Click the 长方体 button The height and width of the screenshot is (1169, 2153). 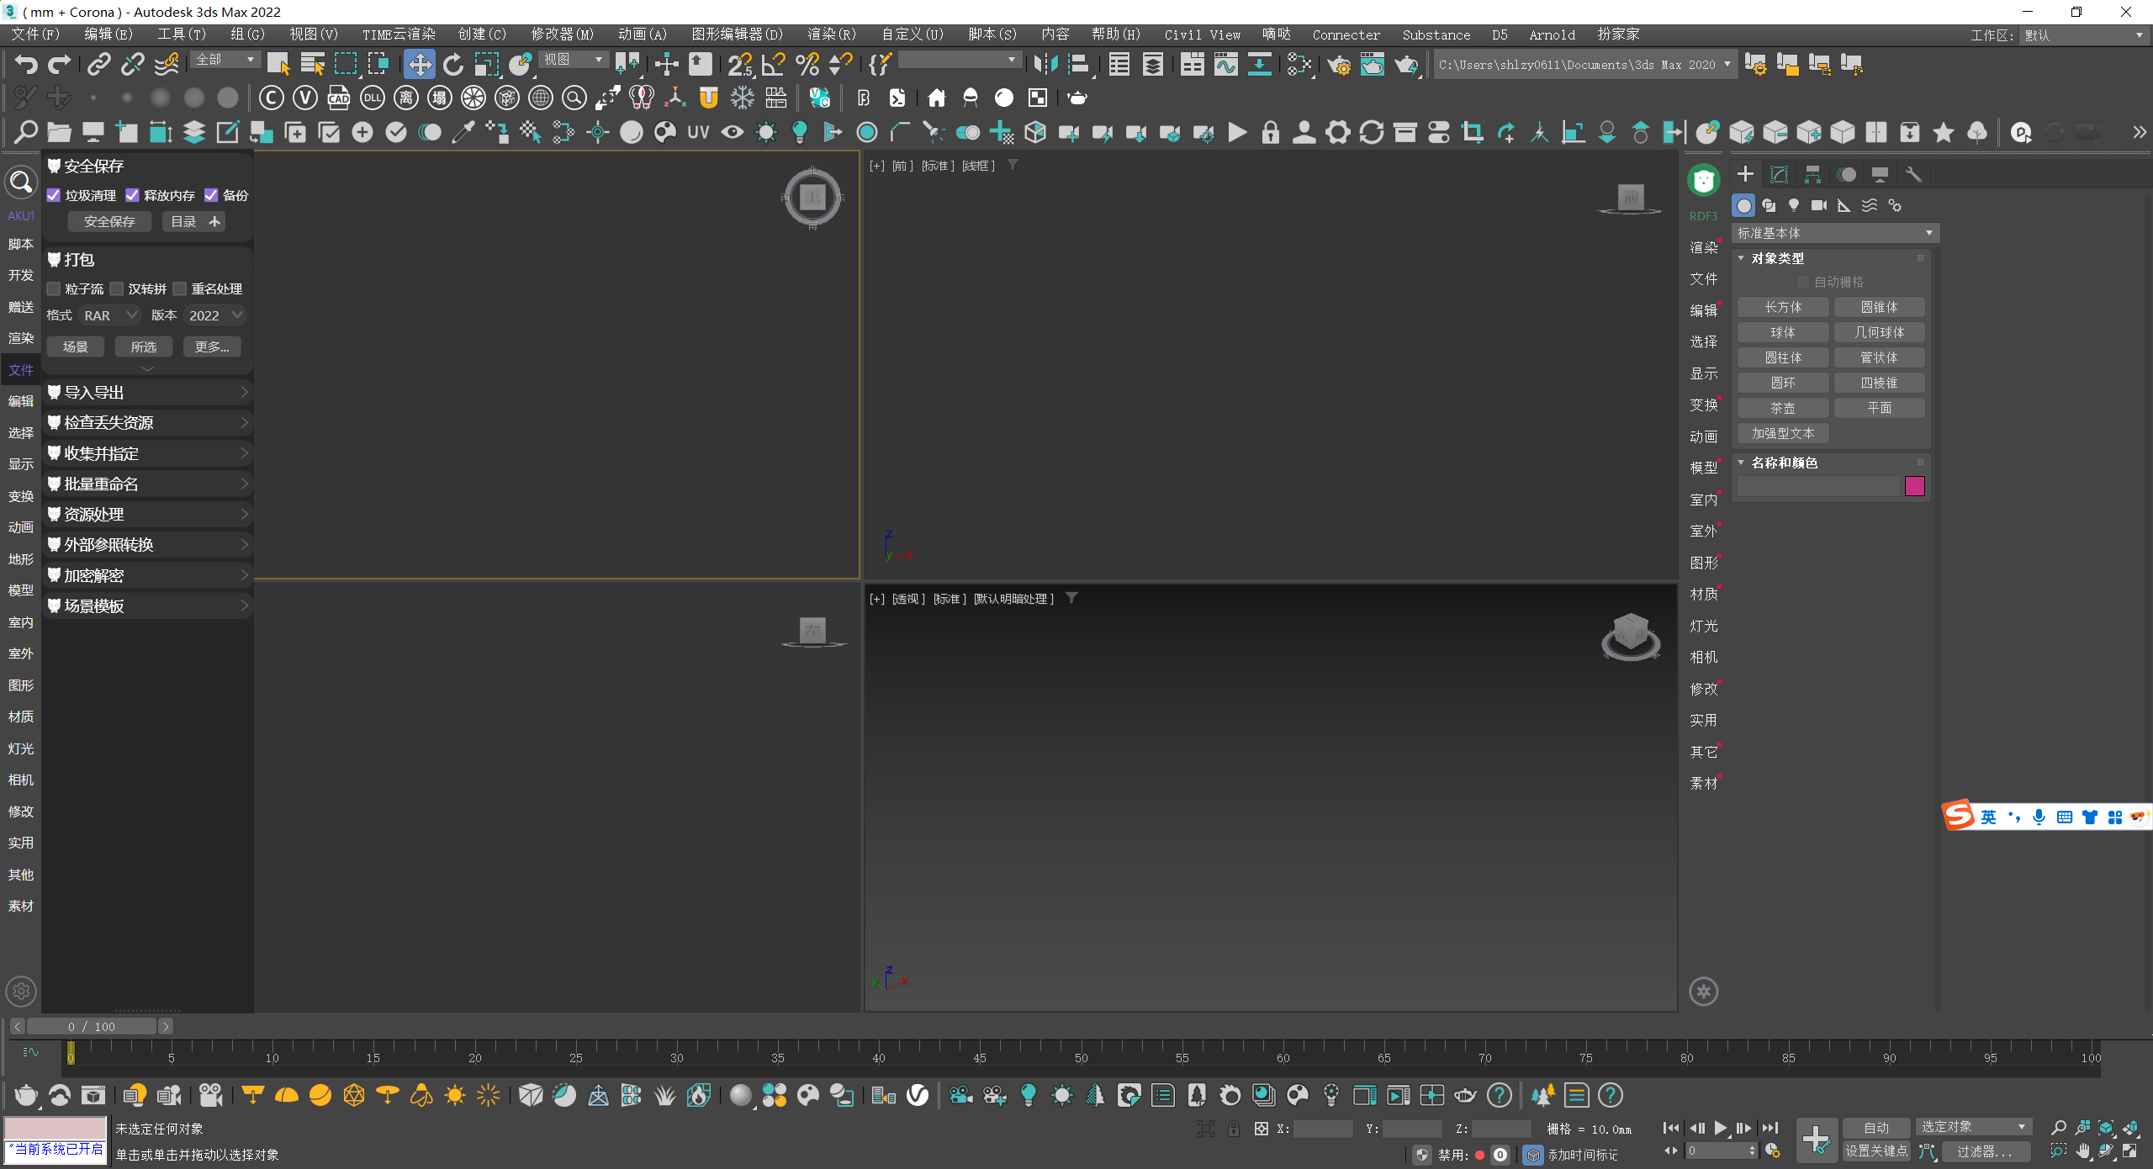(1782, 307)
